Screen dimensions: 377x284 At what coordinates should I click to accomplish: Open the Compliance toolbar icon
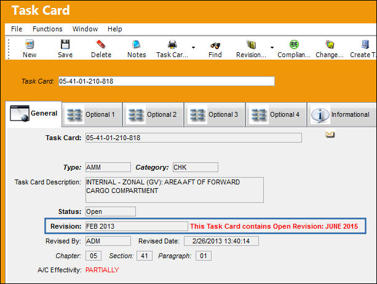(x=294, y=44)
